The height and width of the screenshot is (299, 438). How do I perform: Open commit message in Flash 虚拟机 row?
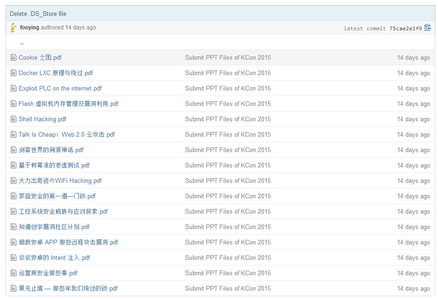tap(228, 104)
